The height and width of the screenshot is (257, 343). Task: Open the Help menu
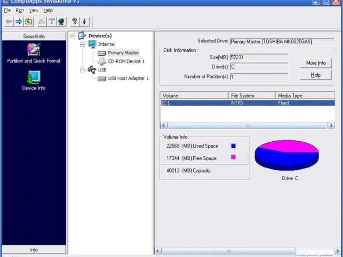tap(48, 10)
